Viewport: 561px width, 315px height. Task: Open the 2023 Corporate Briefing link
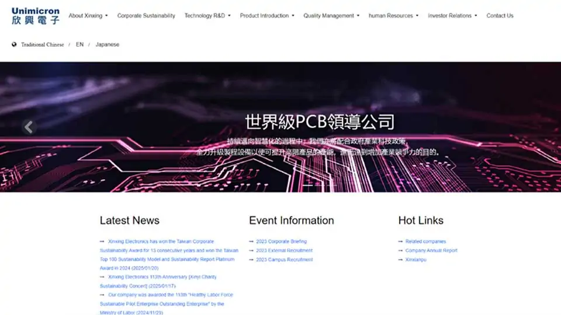pos(281,242)
